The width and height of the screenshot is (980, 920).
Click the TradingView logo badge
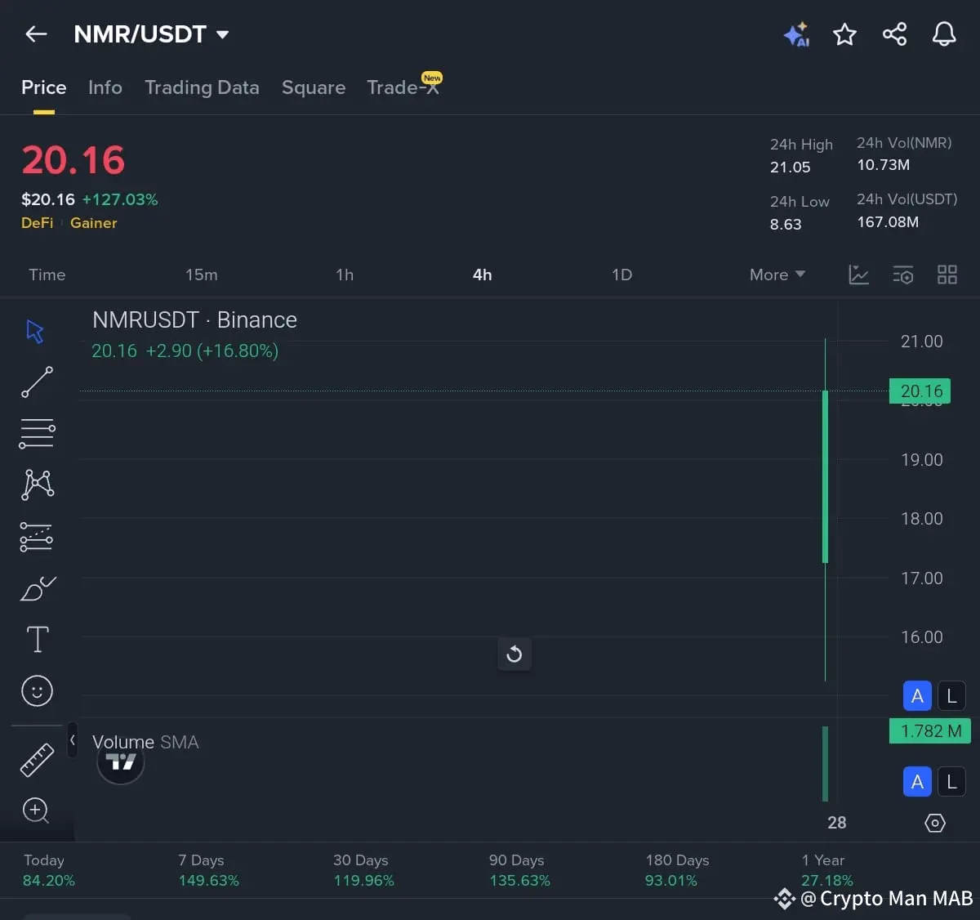[x=121, y=762]
